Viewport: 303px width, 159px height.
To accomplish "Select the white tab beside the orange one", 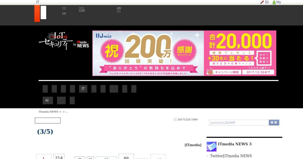I will [43, 12].
